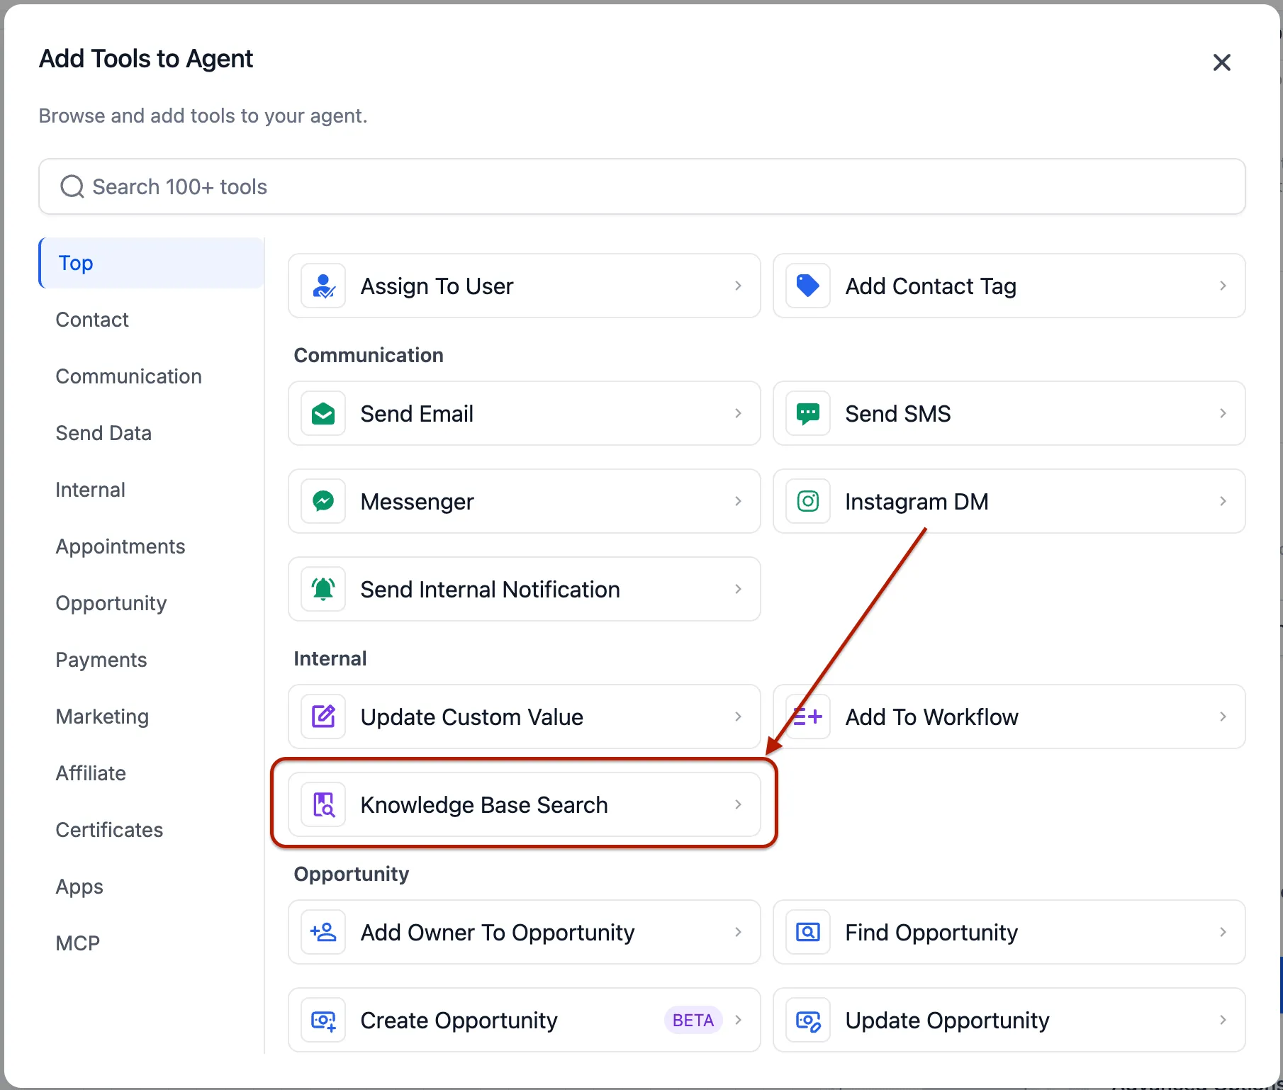Screen dimensions: 1283x1090
Task: Choose the Send SMS tool
Action: coord(1009,413)
